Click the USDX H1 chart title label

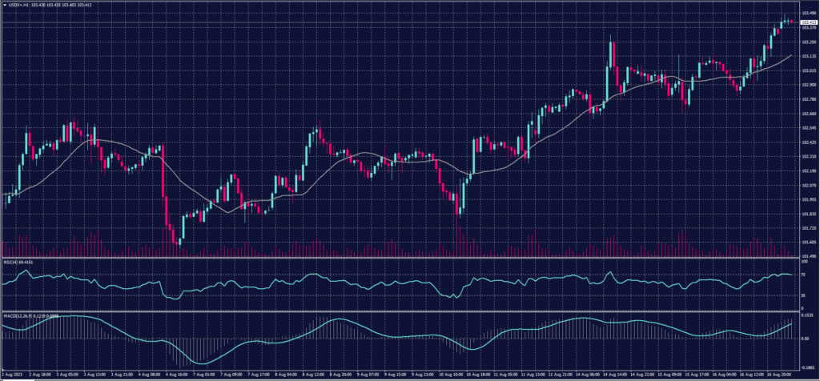[x=19, y=6]
